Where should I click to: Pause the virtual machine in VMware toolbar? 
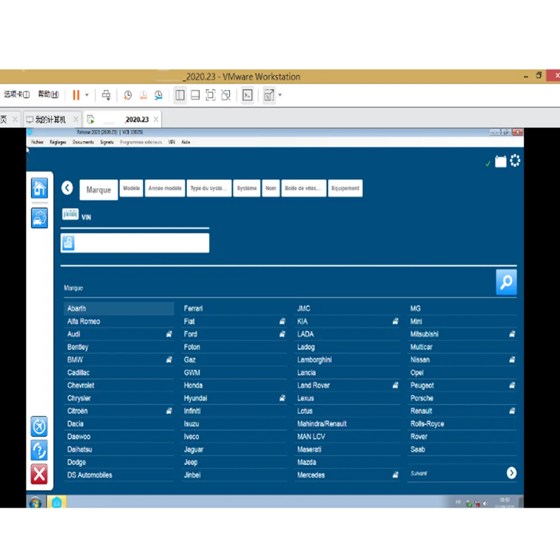click(76, 95)
